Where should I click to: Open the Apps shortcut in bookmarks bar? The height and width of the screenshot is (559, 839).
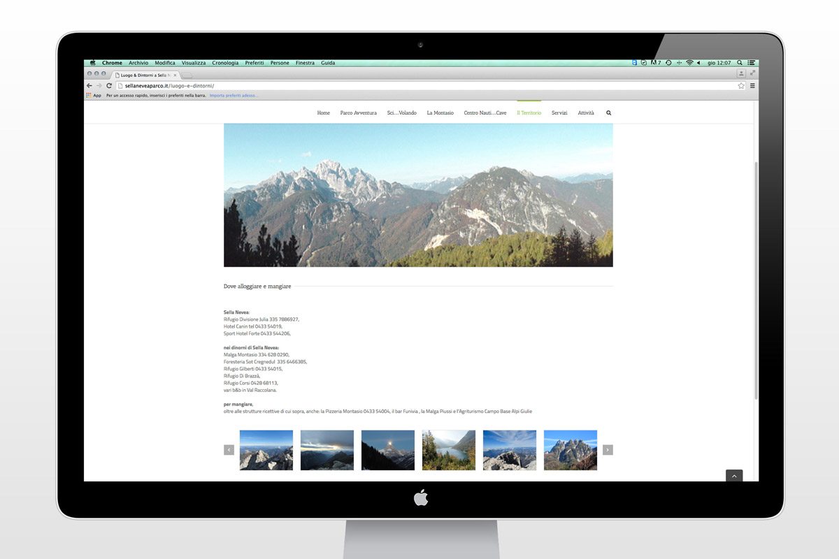(x=94, y=95)
